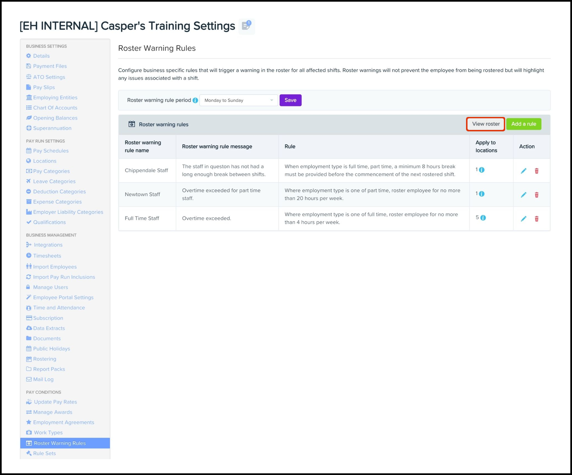Show locations info for Full Time Staff rule
This screenshot has width=572, height=475.
(x=483, y=218)
